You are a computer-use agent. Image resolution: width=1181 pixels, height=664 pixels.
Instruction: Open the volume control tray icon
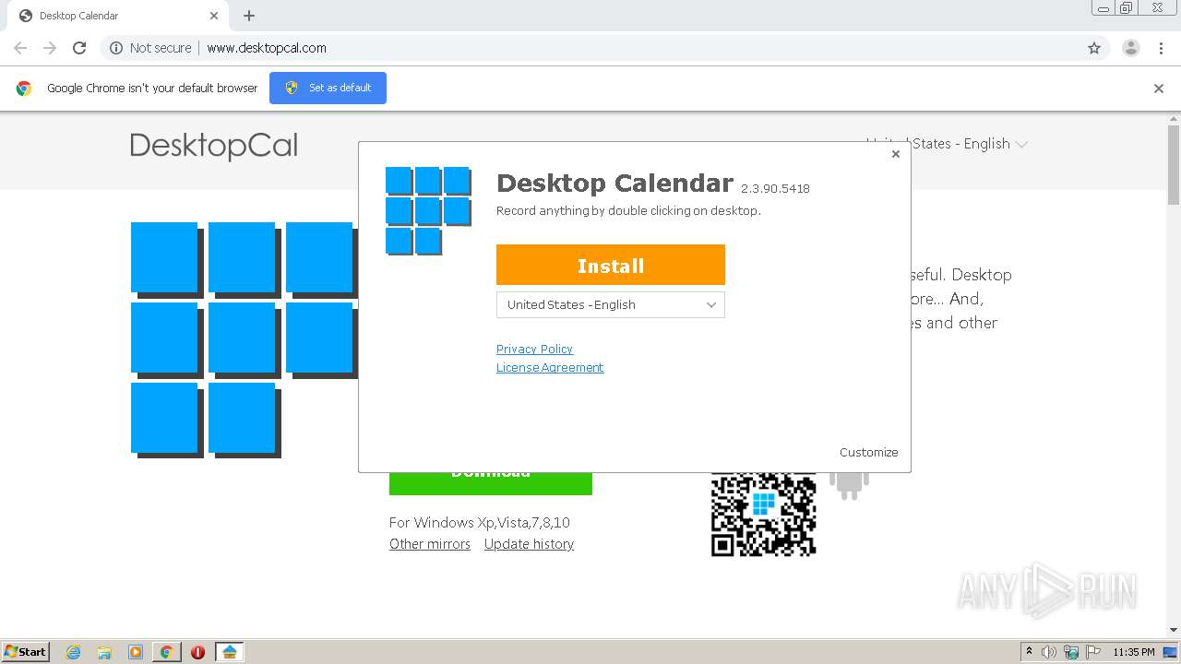point(1049,652)
